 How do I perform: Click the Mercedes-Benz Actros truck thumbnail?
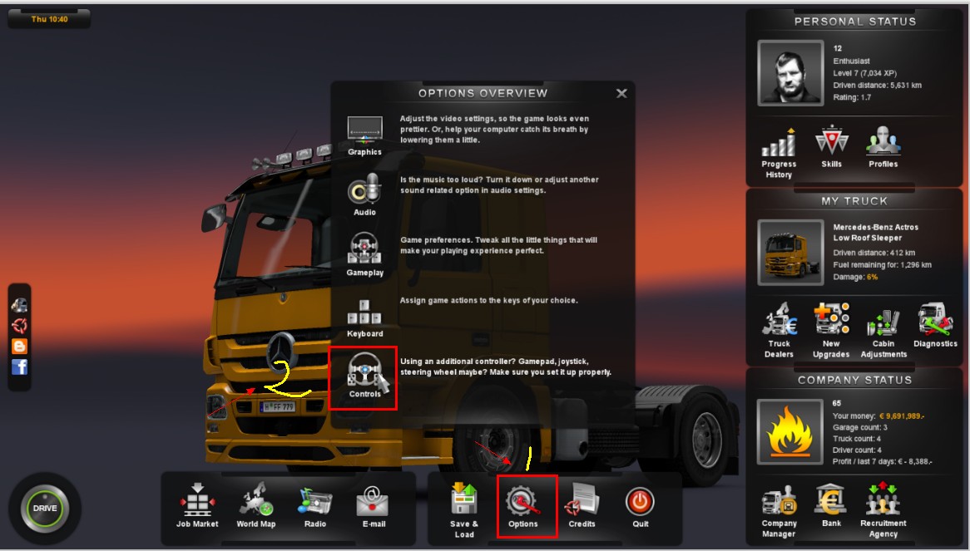pyautogui.click(x=790, y=253)
